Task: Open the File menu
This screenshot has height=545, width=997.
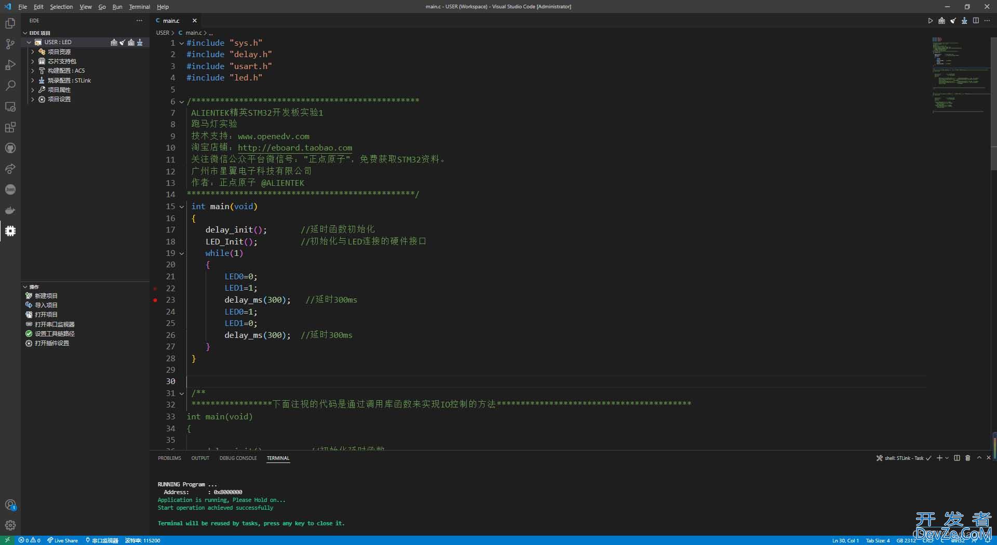Action: [x=23, y=7]
